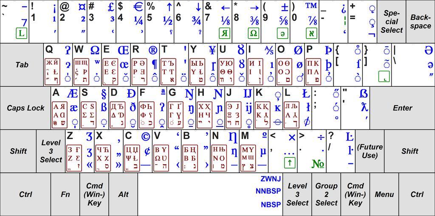The width and height of the screenshot is (435, 216).
Task: Click the green № symbol on period key
Action: (x=318, y=163)
